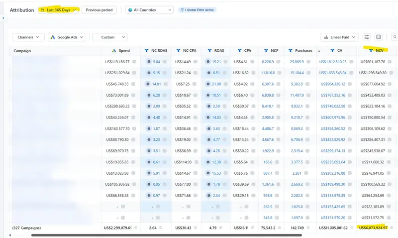This screenshot has width=398, height=238.
Task: Open the NC ROAS value 5.15 link
Action: (x=156, y=73)
